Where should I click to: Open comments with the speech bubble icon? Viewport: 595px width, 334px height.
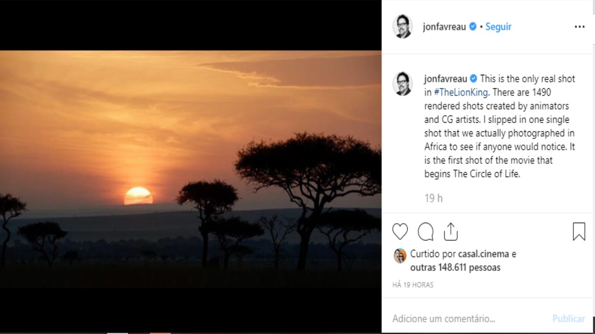tap(426, 232)
